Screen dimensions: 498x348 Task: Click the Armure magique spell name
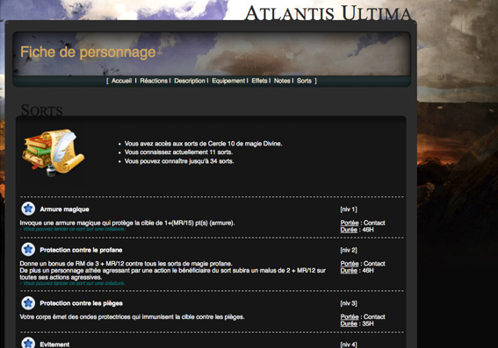point(64,210)
